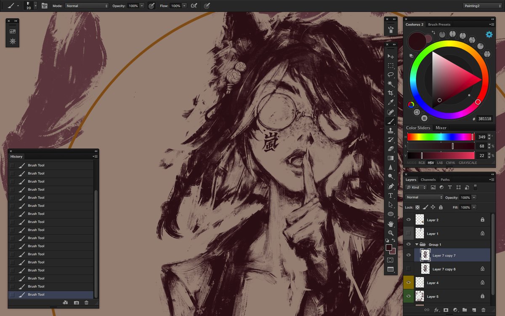
Task: Open layer style fx menu
Action: coord(436,310)
